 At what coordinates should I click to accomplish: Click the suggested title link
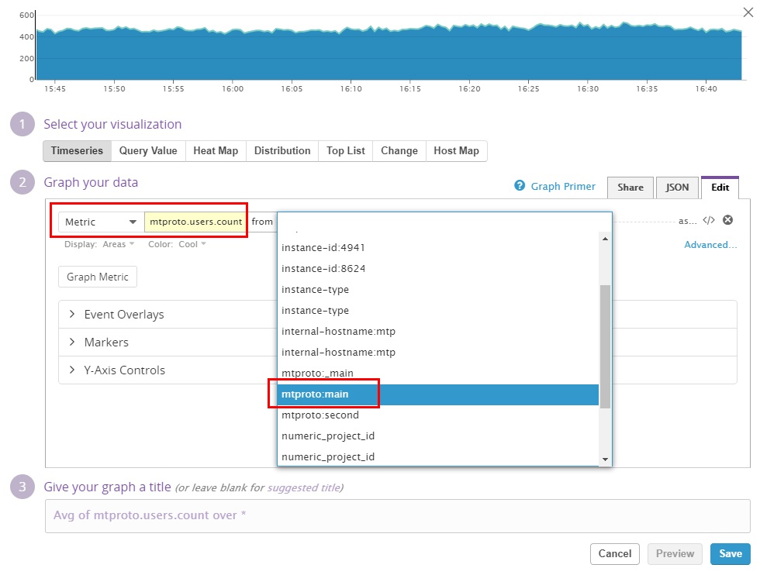click(303, 487)
